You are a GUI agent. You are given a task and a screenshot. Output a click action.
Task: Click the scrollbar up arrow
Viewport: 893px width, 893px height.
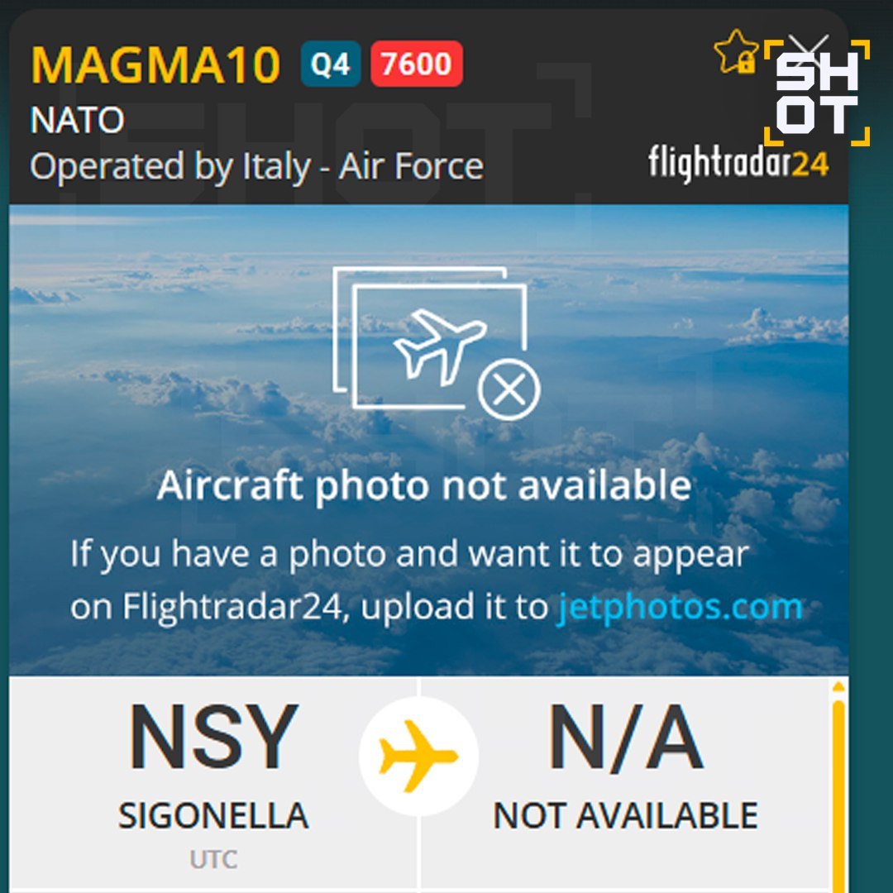coord(838,687)
